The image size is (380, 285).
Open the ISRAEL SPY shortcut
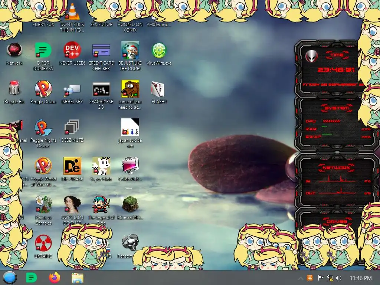[x=72, y=90]
